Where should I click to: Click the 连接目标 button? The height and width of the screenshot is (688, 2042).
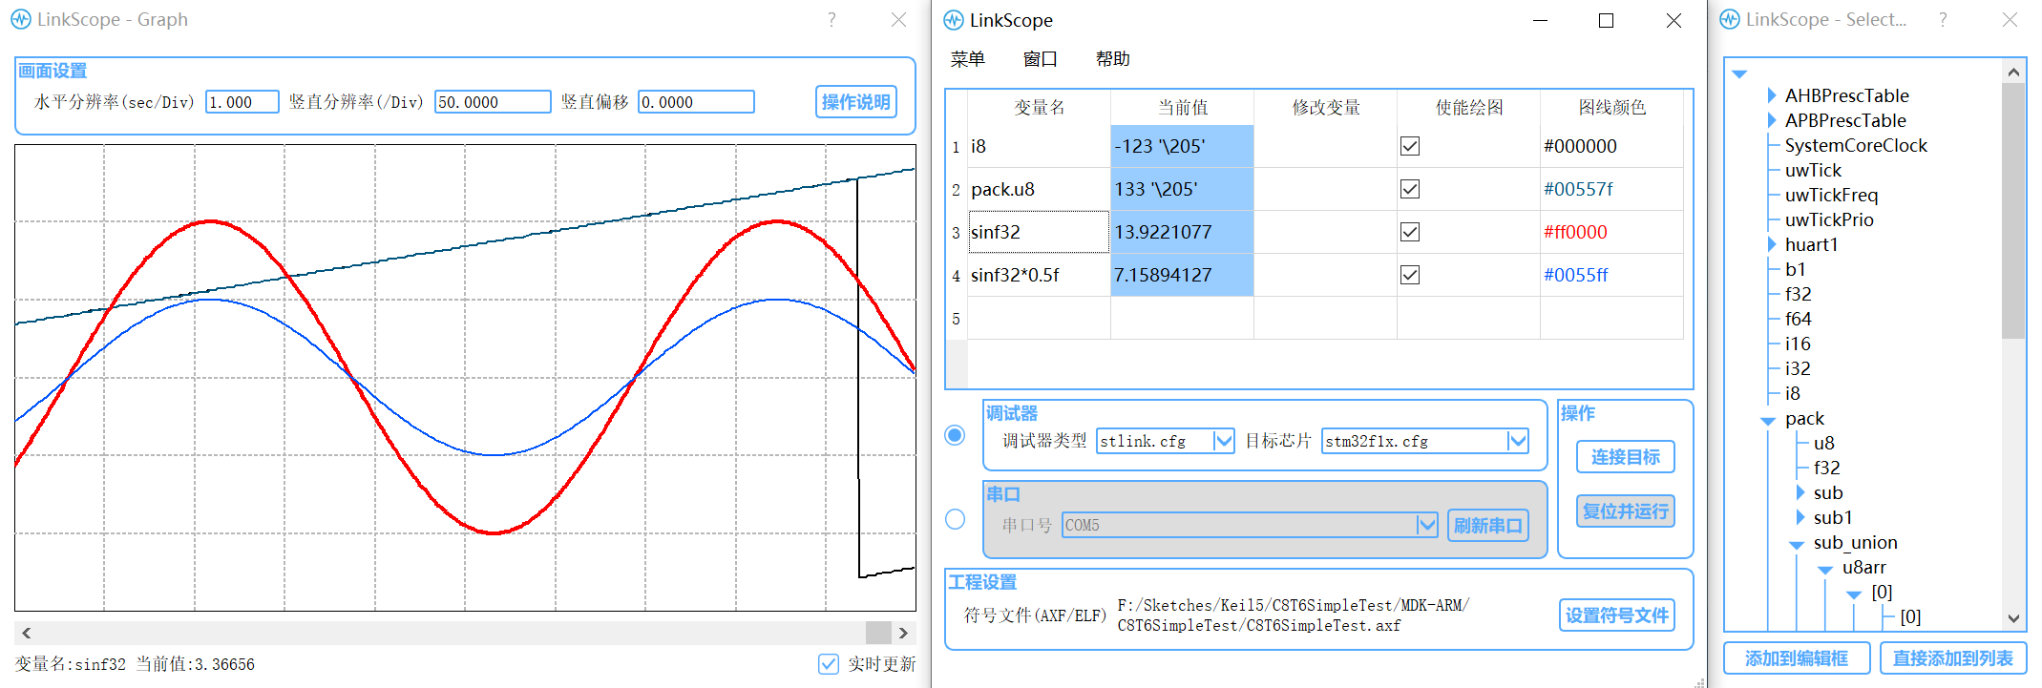[x=1626, y=457]
